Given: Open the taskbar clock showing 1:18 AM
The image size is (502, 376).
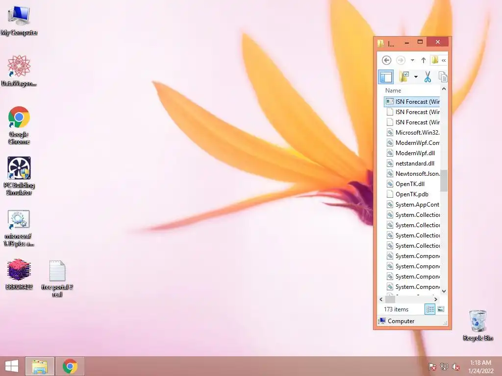Looking at the screenshot, I should [x=480, y=366].
